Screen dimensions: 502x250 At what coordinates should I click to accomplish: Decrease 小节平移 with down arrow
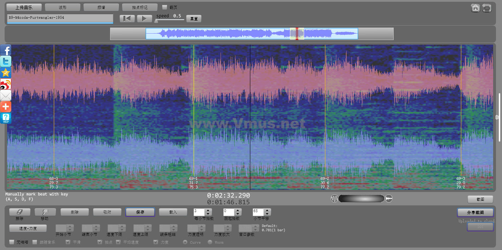pos(268,214)
